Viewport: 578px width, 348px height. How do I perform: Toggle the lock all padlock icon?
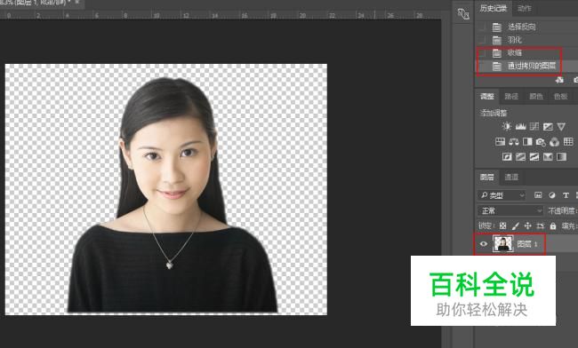(x=553, y=225)
